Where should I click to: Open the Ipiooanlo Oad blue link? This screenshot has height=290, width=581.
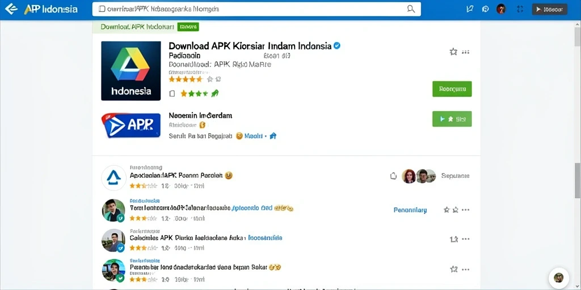coord(251,208)
